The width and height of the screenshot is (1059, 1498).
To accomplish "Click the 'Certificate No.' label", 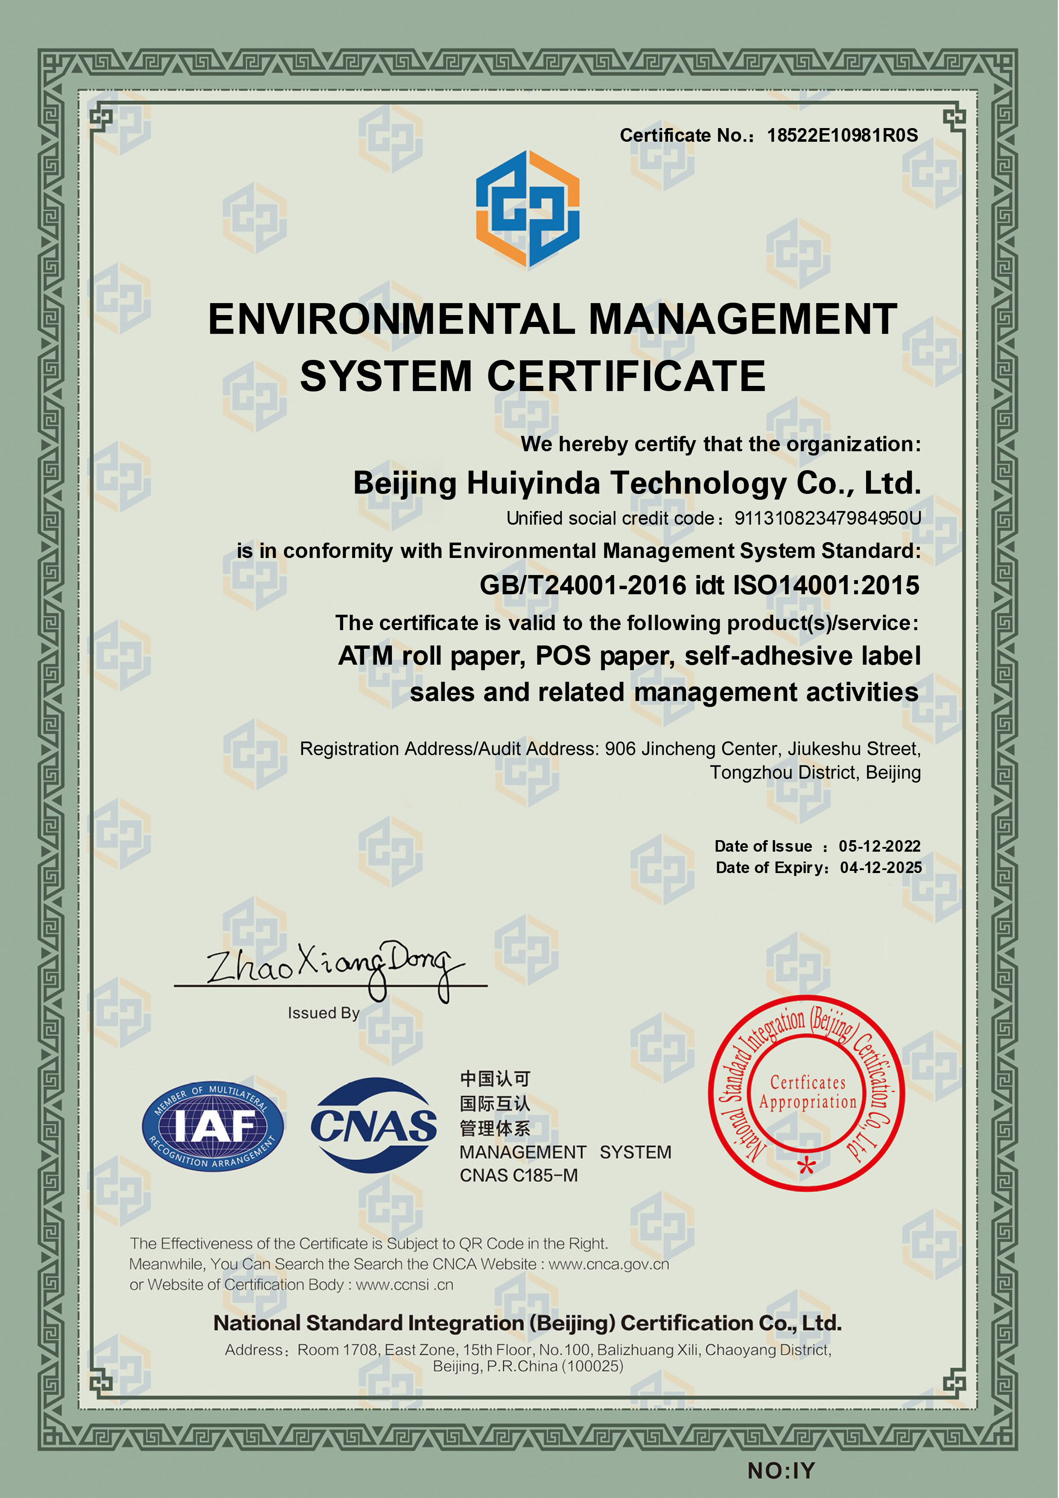I will (x=687, y=135).
